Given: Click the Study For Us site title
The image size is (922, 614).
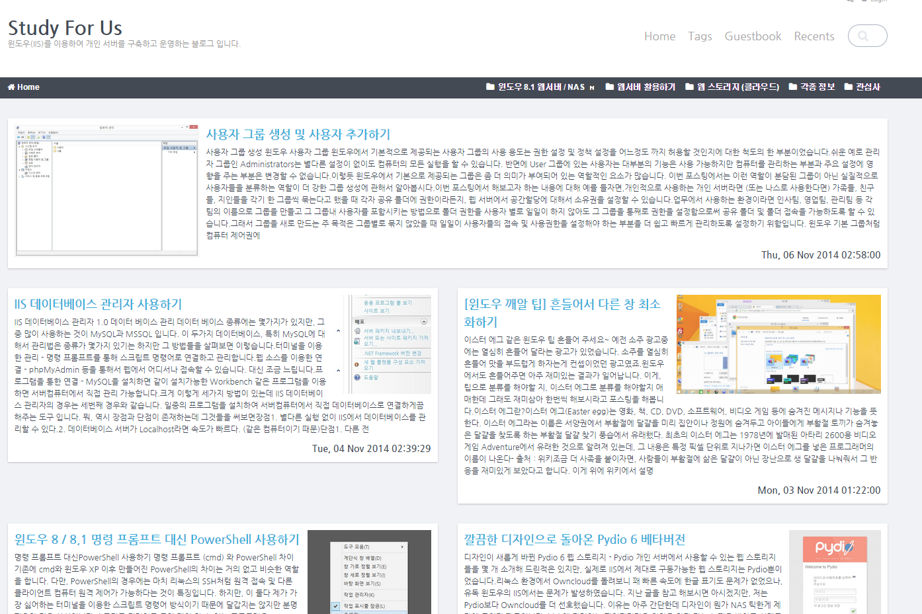Looking at the screenshot, I should [65, 28].
